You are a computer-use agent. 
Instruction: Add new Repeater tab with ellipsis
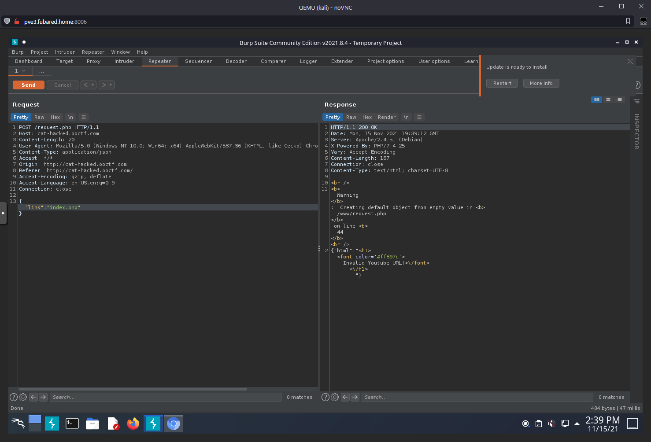41,71
